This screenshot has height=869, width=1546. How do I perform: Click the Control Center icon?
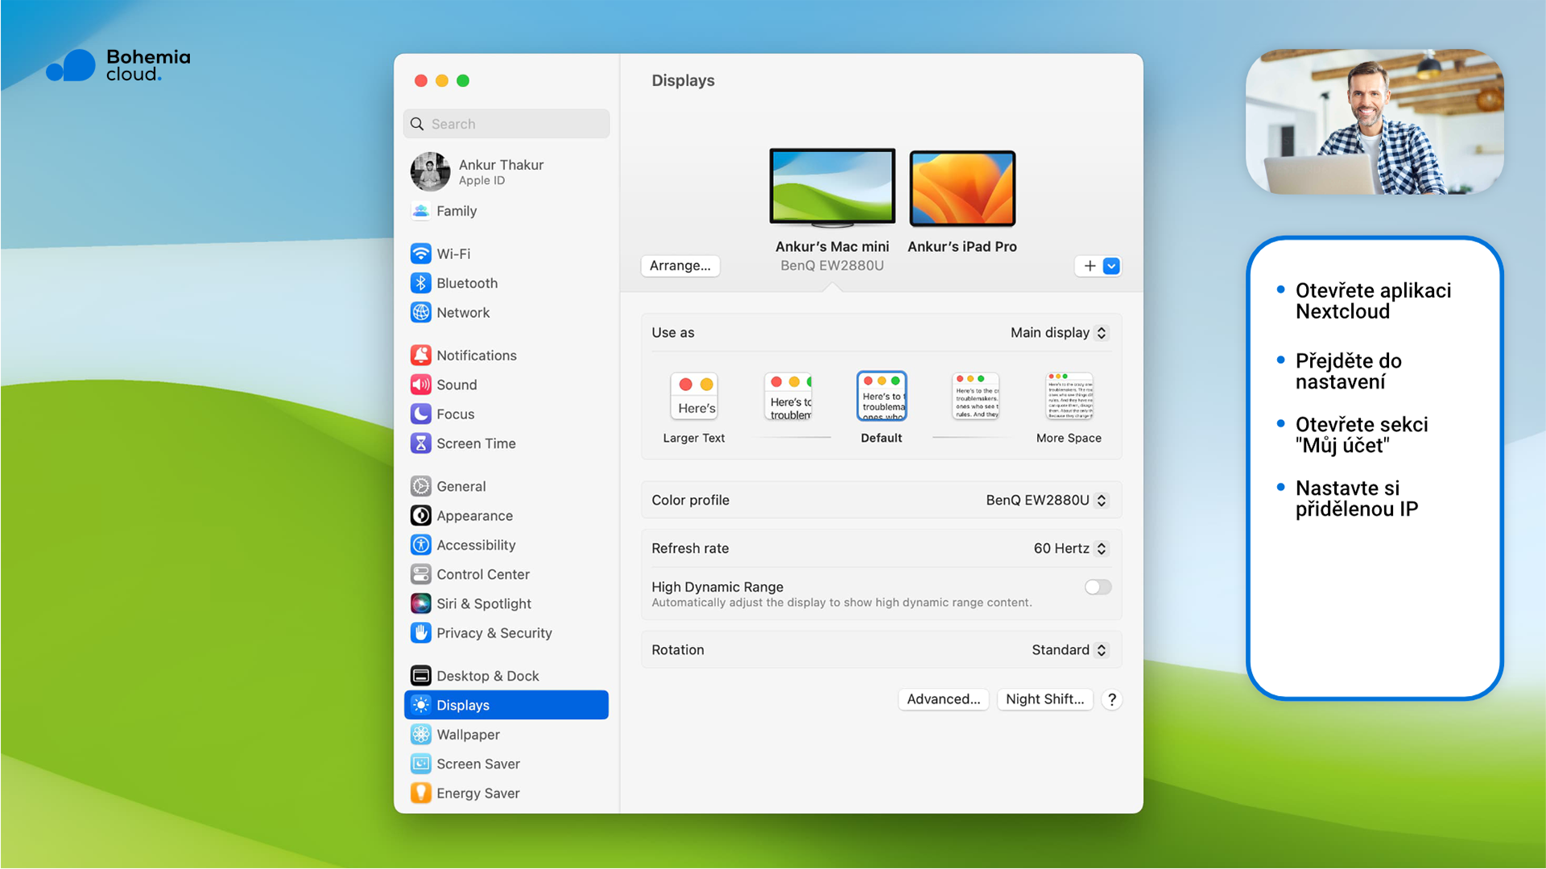click(420, 574)
